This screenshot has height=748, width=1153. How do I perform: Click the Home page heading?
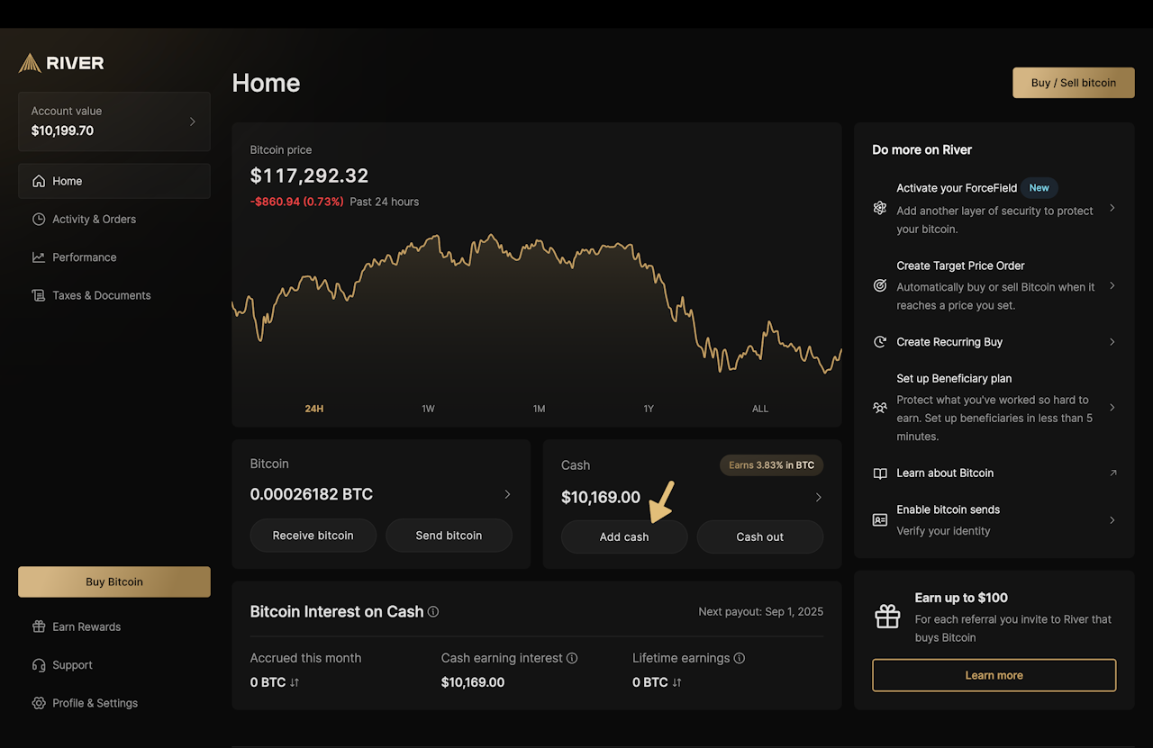[x=266, y=83]
